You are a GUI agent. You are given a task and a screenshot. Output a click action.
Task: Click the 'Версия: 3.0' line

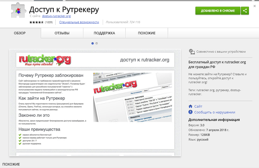tap(197, 125)
